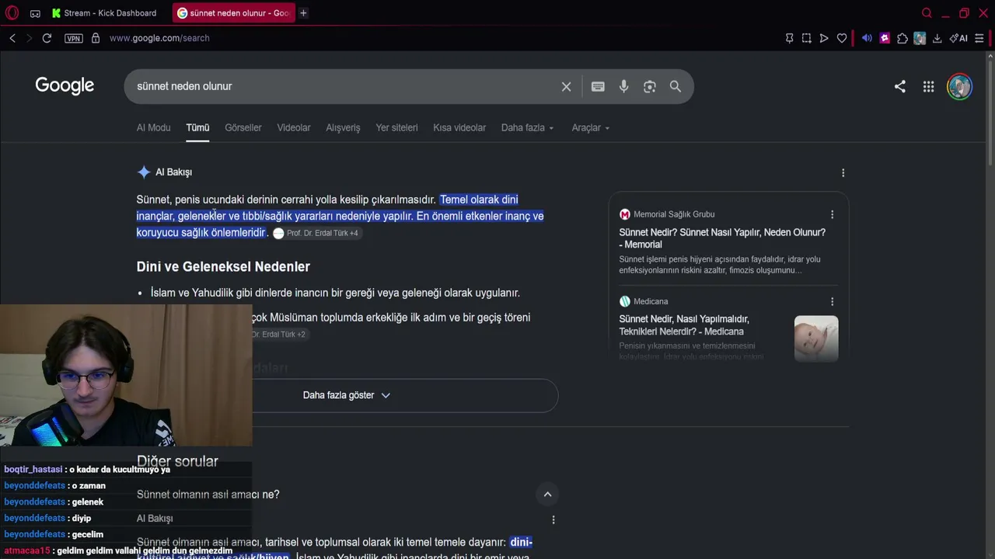Open Medicana source card options menu
Viewport: 995px width, 559px height.
(832, 301)
